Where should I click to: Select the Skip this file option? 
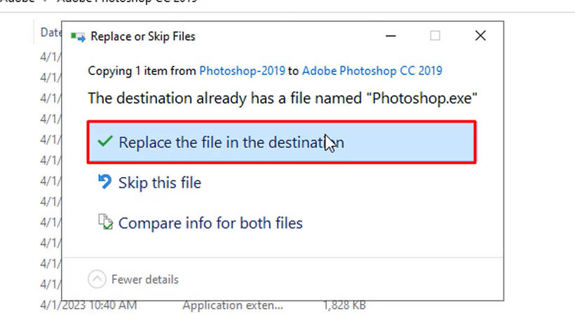[159, 183]
